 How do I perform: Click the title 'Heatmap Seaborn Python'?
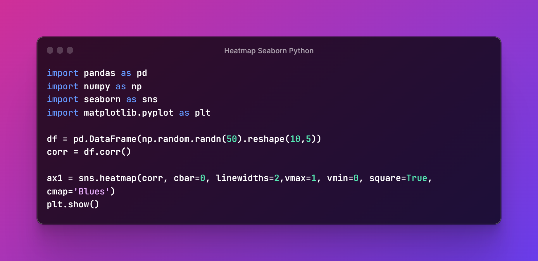click(269, 51)
